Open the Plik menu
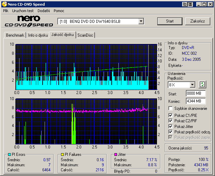This screenshot has height=176, width=215. point(6,11)
